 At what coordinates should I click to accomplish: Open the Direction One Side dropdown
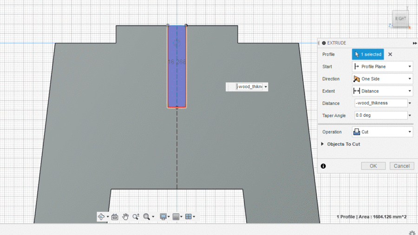(x=382, y=79)
